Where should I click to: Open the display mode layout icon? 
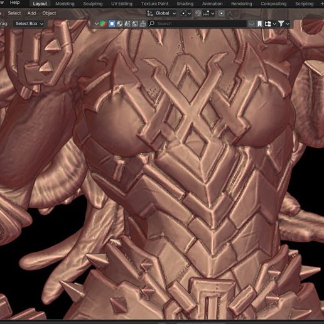coord(270,24)
